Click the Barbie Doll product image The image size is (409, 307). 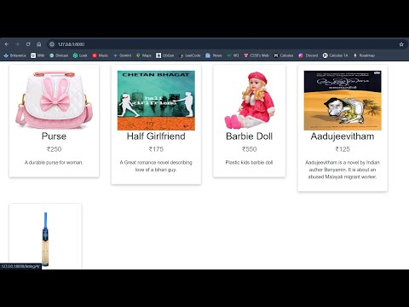coord(249,100)
